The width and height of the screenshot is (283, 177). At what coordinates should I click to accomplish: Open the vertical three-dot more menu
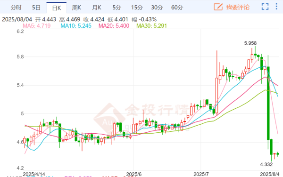(276, 7)
